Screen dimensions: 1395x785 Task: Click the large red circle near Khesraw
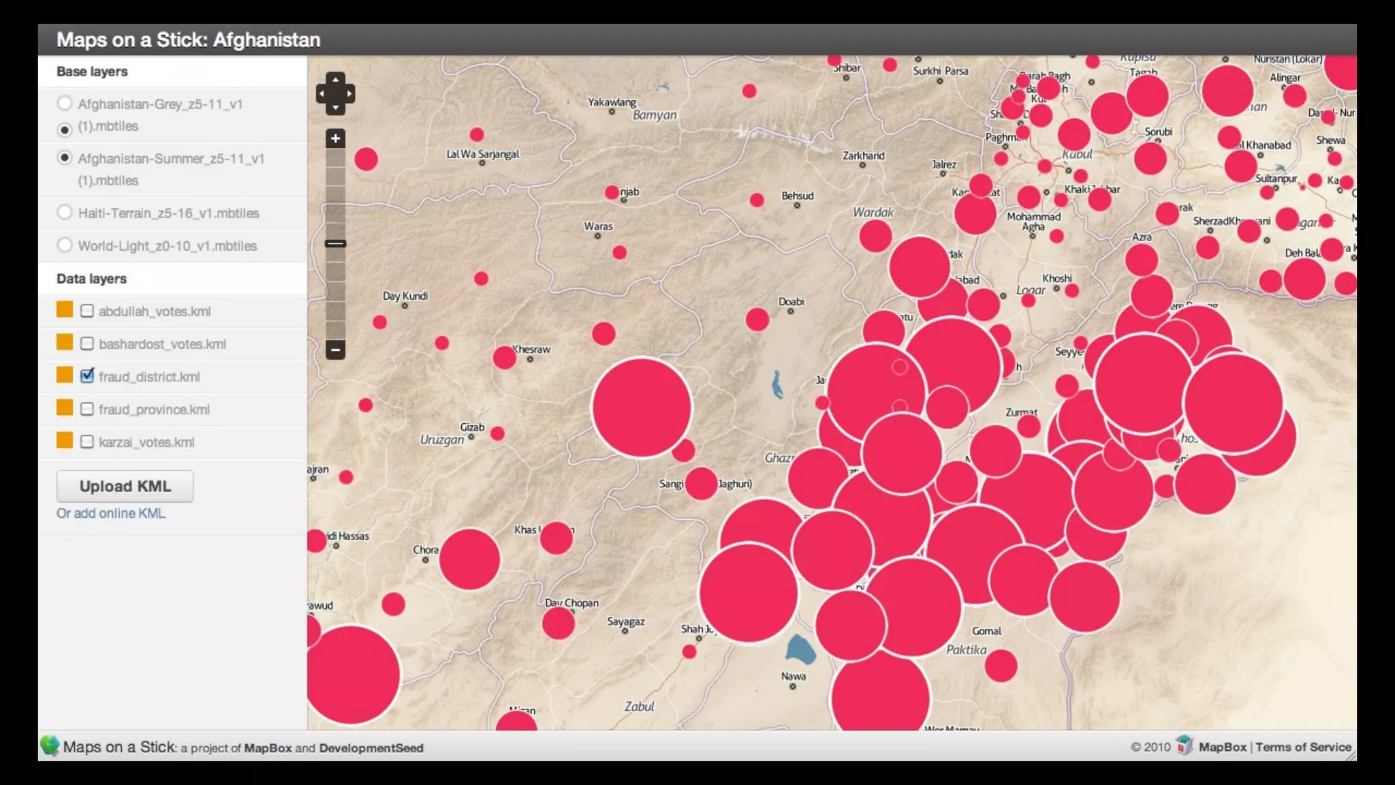pos(642,407)
